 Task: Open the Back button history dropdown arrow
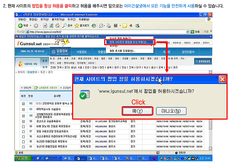pos(31,26)
